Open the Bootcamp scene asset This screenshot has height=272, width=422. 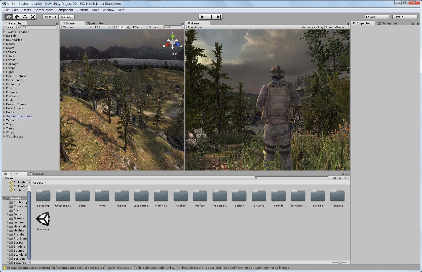[43, 219]
